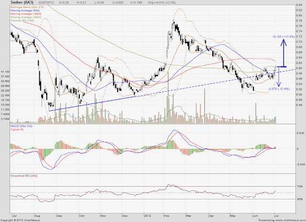Viewport: 306px width, 222px height.
Task: Open the www.chartnexus.com footer link
Action: coord(290,220)
